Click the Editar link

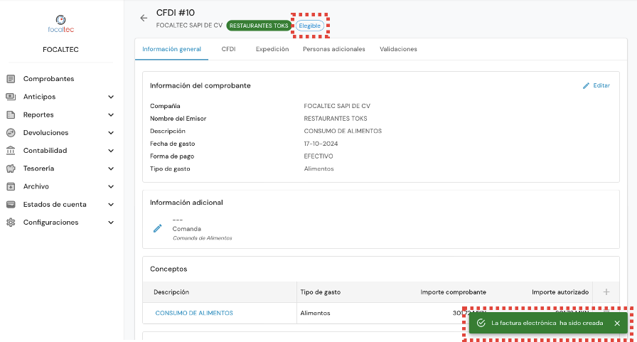coord(601,85)
